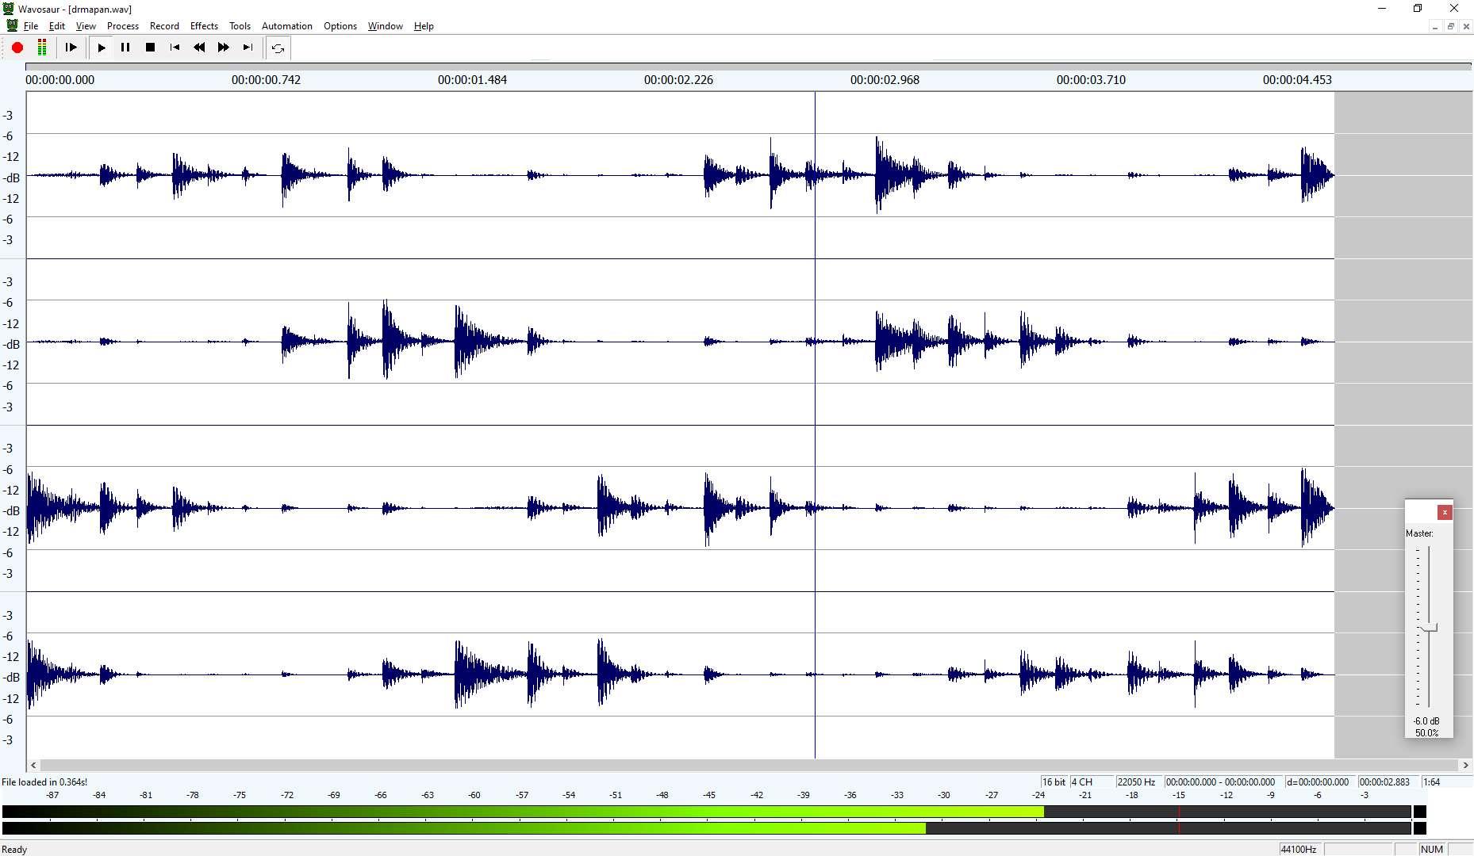Click the right arrow of horizontal scrollbar
The height and width of the screenshot is (856, 1474).
pyautogui.click(x=1466, y=765)
